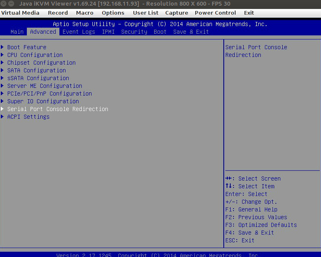The height and width of the screenshot is (257, 321).
Task: Select Server ME Configuration
Action: tap(45, 86)
